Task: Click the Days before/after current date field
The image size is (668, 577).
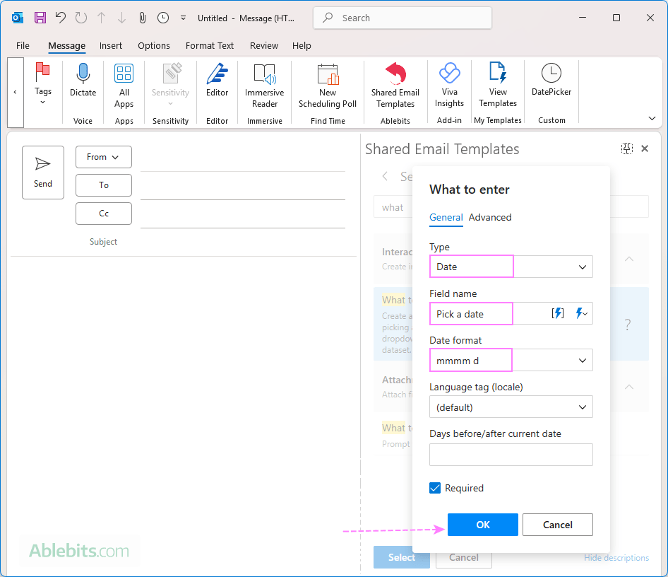Action: tap(511, 454)
